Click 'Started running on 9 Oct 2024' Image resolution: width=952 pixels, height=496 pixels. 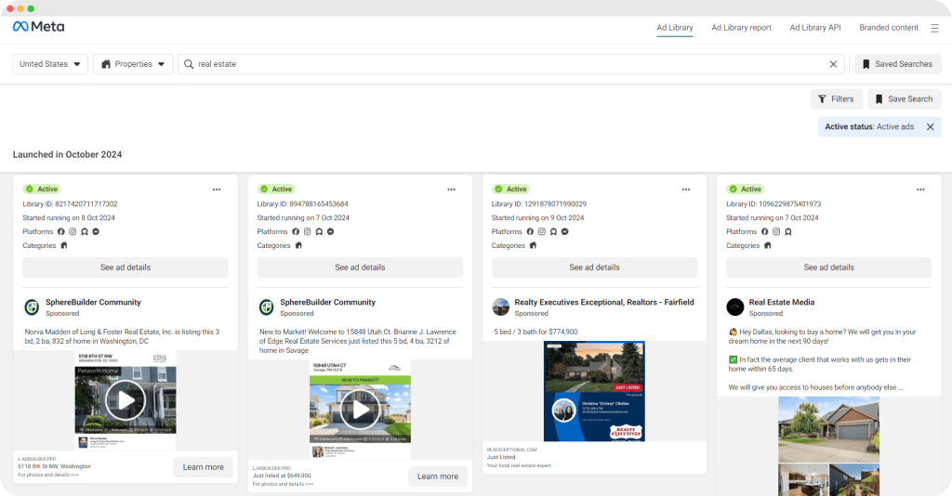[x=538, y=217]
